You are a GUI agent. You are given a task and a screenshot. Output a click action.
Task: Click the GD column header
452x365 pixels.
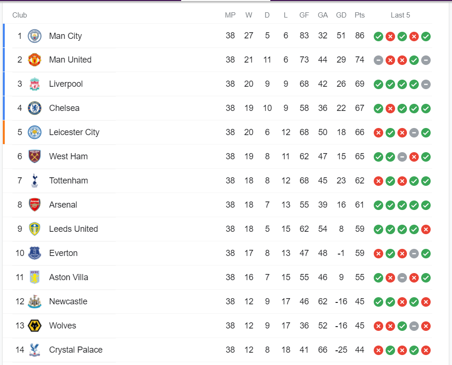click(341, 15)
